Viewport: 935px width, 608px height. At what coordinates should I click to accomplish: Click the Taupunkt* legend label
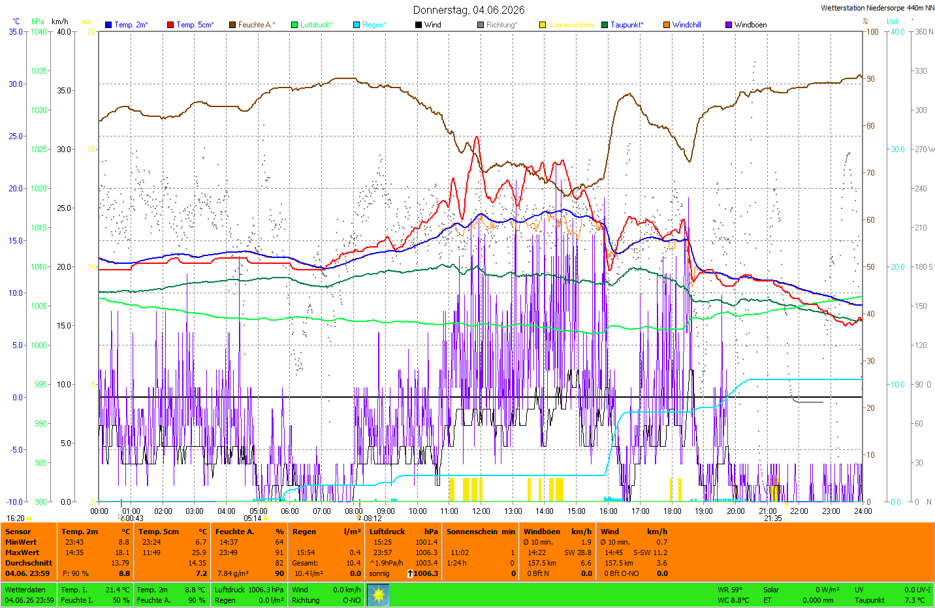[x=627, y=25]
